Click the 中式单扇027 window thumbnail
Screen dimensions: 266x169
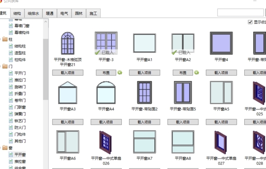point(221,142)
